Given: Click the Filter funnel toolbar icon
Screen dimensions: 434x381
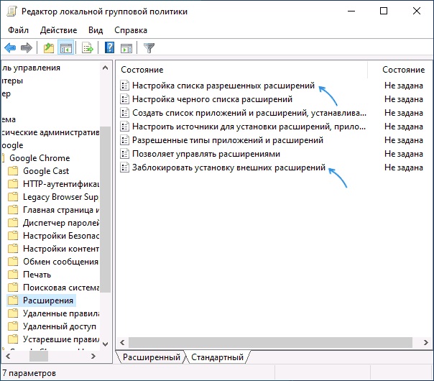Looking at the screenshot, I should click(149, 48).
